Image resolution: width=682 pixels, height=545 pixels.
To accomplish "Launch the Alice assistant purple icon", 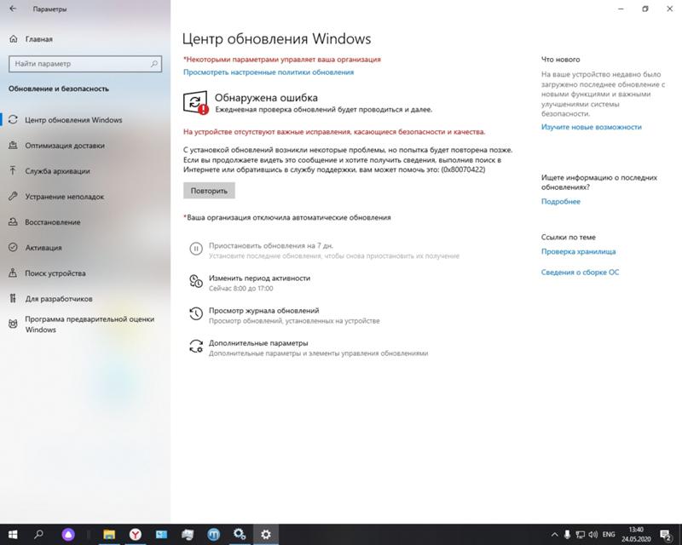I will 68,535.
